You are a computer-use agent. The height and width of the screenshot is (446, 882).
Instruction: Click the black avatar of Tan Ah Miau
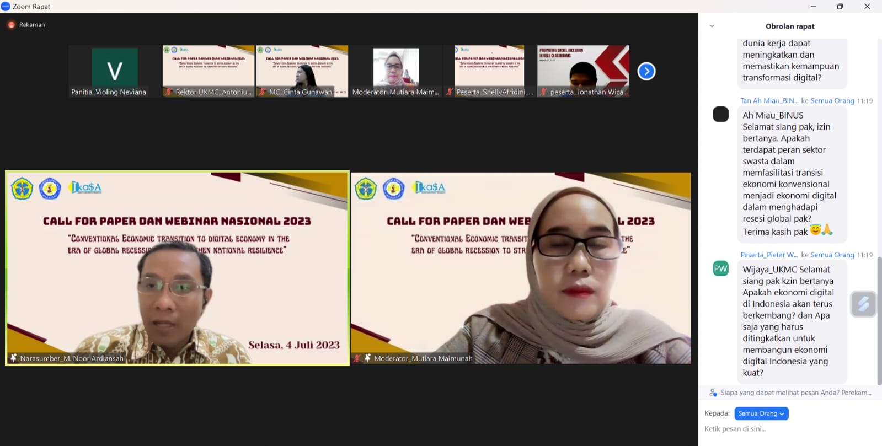(x=721, y=114)
